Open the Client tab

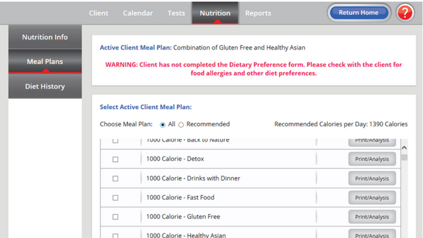point(98,13)
